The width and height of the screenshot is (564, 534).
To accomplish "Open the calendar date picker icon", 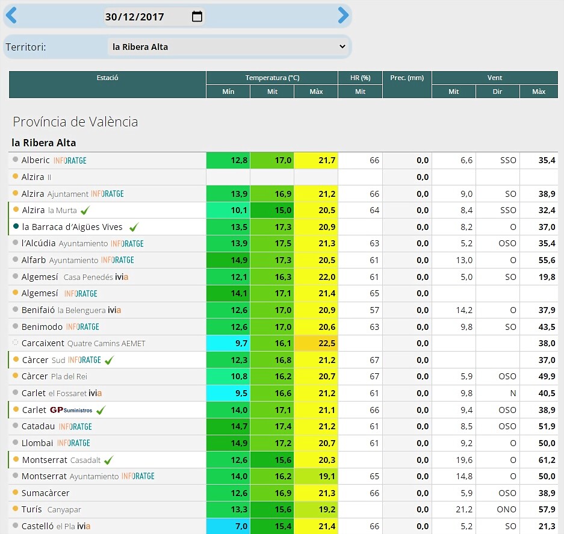I will (197, 16).
